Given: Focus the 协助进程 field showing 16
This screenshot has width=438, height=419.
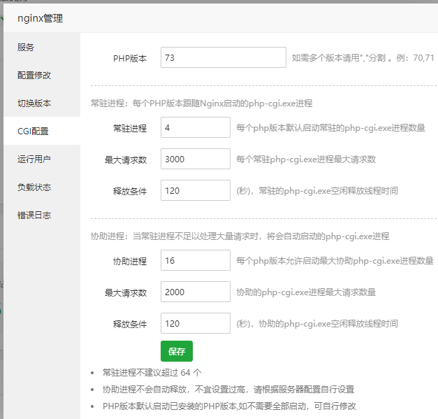Looking at the screenshot, I should click(x=196, y=260).
